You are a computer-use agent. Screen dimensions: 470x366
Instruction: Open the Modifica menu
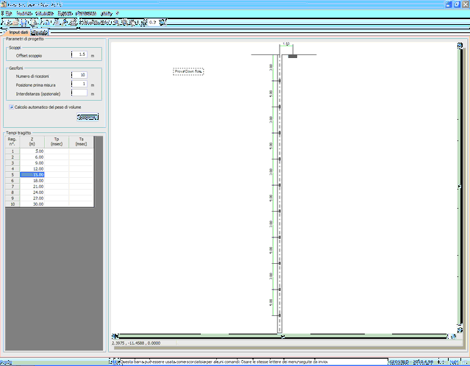pyautogui.click(x=24, y=13)
